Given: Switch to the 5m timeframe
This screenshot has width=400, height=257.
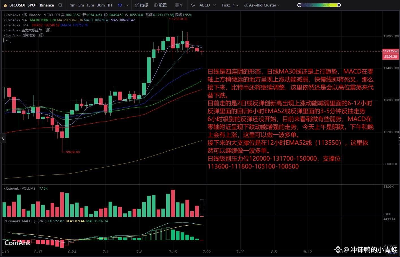Looking at the screenshot, I should coord(81,5).
